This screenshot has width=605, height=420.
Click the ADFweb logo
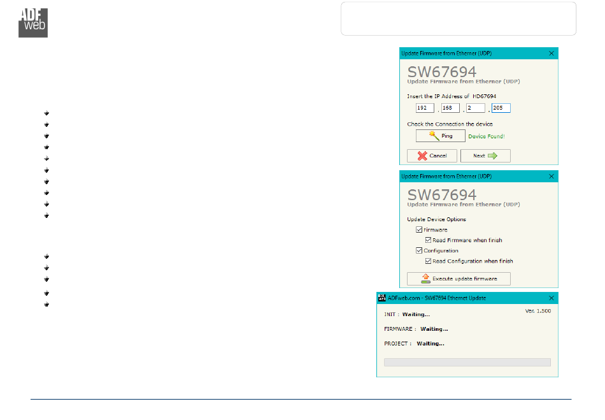tap(33, 23)
